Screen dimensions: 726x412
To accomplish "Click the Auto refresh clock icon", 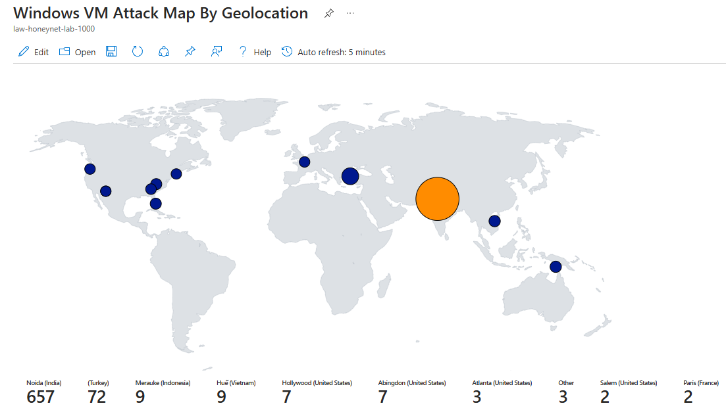I will 287,51.
